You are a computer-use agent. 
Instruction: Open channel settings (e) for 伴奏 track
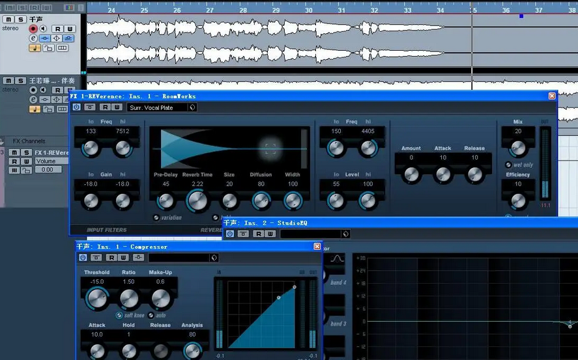tap(33, 100)
